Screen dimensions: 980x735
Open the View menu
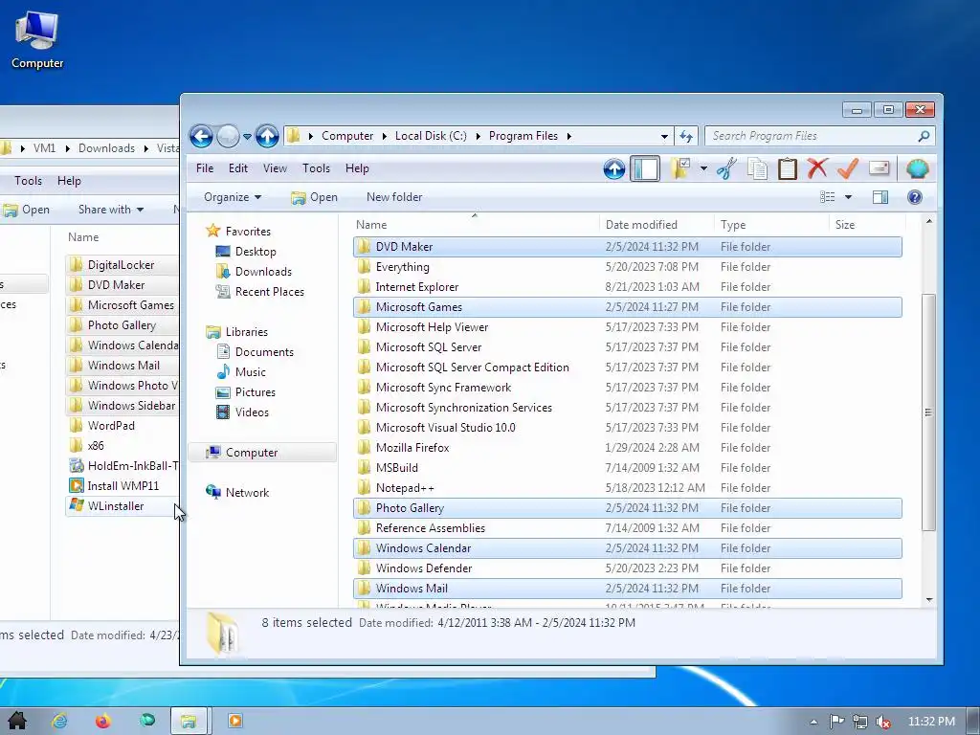(275, 168)
